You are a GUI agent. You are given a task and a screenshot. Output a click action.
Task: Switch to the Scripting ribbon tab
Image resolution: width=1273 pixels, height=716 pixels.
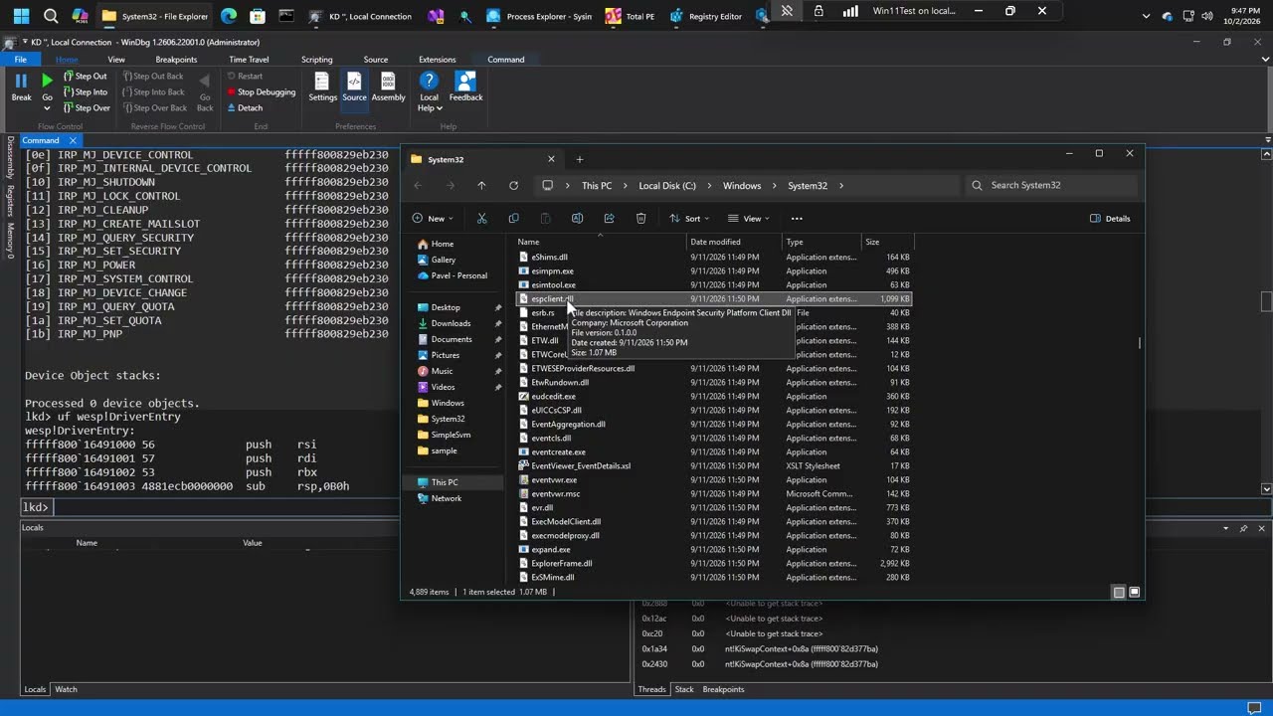(x=316, y=60)
